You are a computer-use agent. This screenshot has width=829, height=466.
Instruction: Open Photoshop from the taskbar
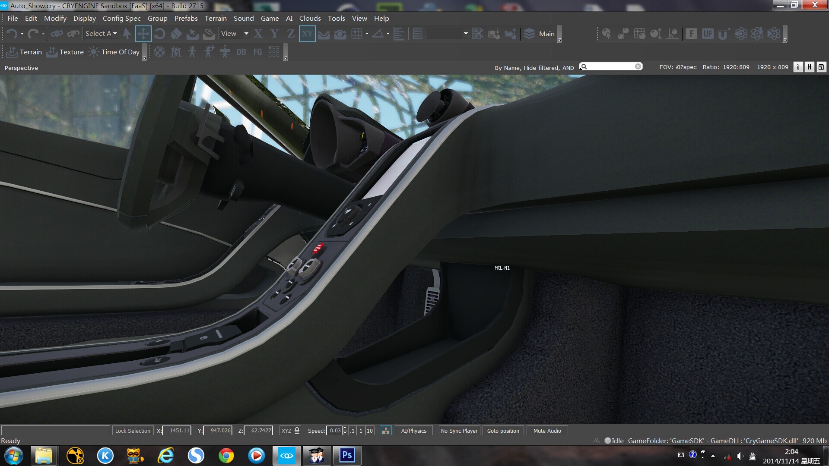(347, 455)
